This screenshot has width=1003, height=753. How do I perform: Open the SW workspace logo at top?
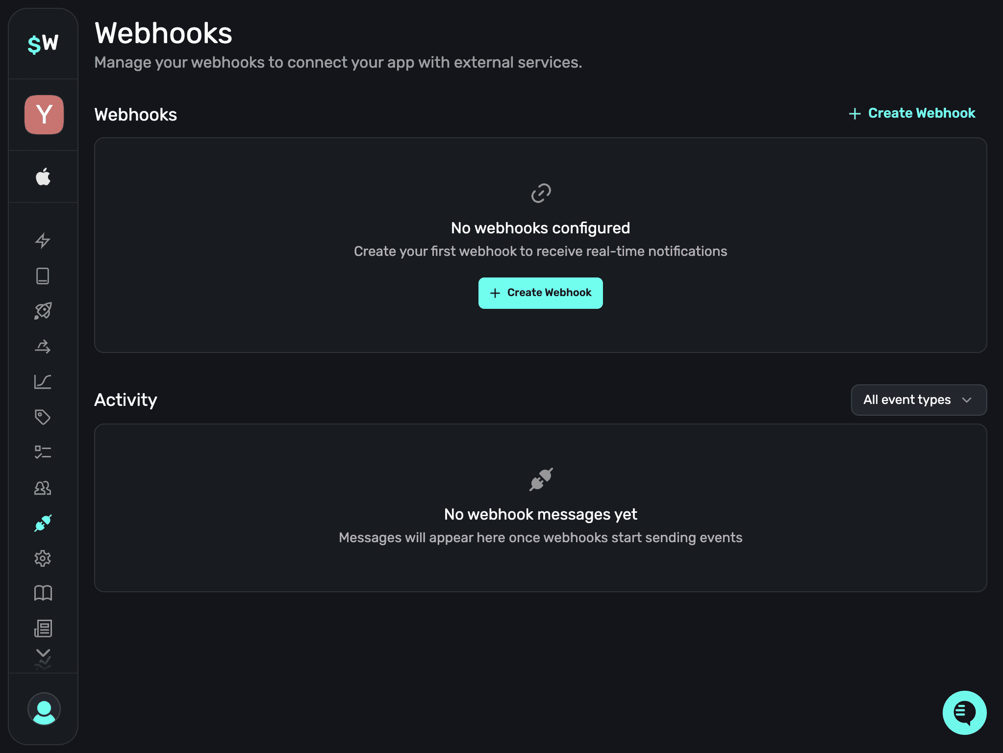point(43,43)
